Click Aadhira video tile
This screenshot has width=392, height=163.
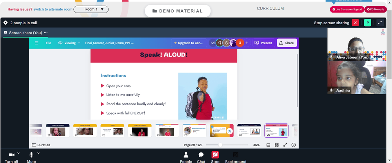pyautogui.click(x=357, y=77)
